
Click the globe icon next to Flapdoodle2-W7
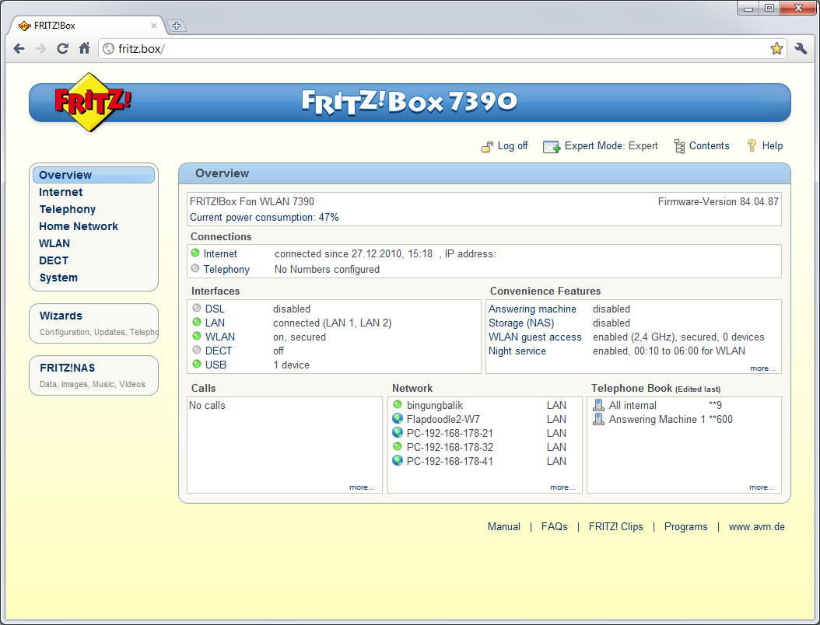point(398,419)
